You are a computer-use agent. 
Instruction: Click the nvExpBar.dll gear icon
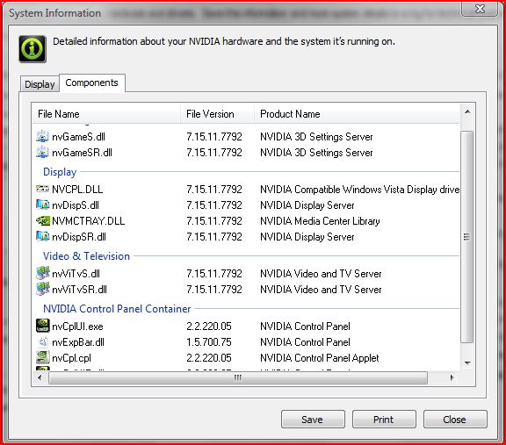click(42, 341)
